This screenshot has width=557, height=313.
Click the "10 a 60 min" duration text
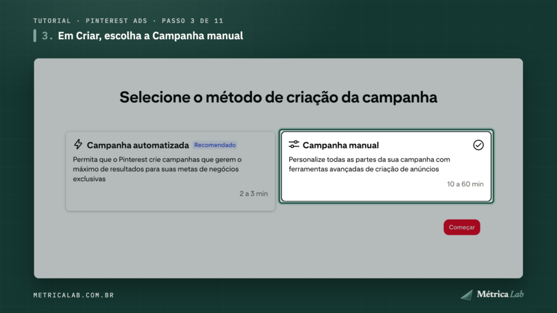(465, 184)
